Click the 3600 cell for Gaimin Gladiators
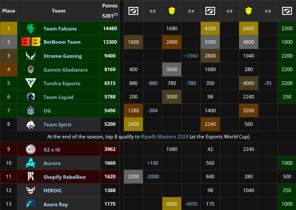 tap(172, 69)
